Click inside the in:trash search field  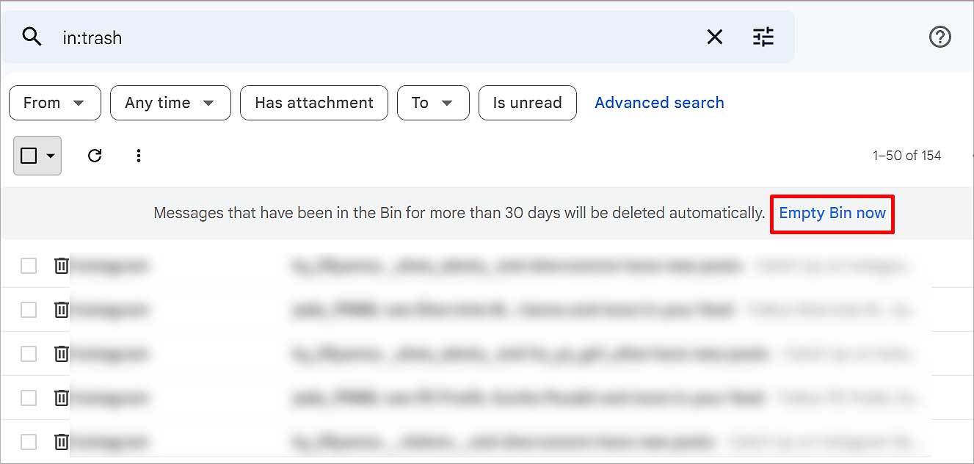pyautogui.click(x=367, y=37)
